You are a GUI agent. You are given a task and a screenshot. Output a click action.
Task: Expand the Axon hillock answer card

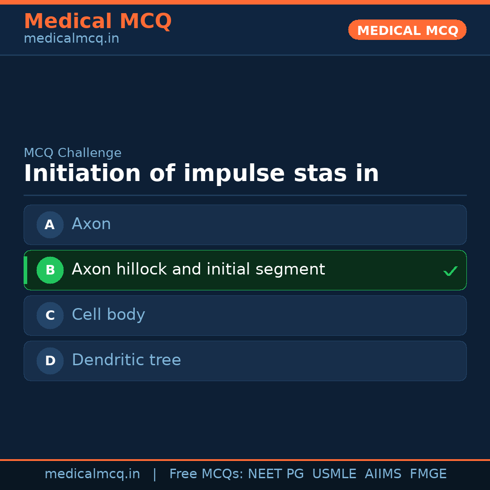click(245, 270)
